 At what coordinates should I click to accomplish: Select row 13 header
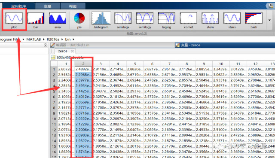[54, 135]
